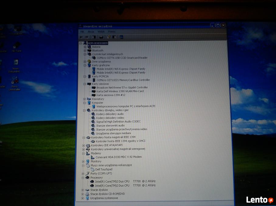The width and height of the screenshot is (276, 206).
Task: Click the Broadcom NetXtreme controller icon
Action: pyautogui.click(x=94, y=88)
